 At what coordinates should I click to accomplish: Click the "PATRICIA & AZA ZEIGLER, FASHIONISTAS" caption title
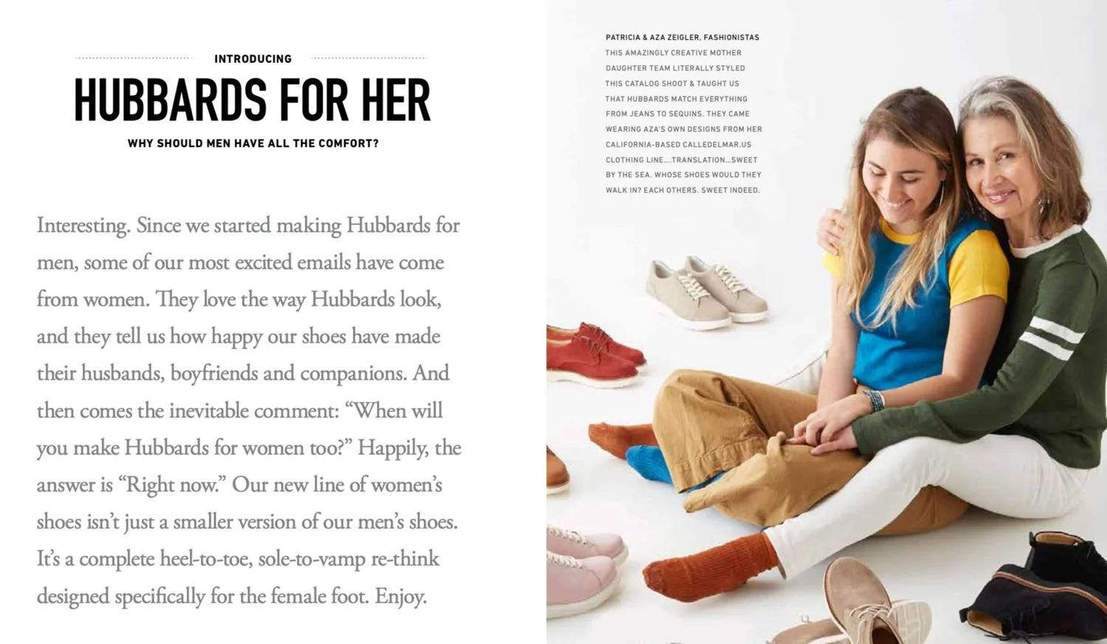tap(682, 37)
